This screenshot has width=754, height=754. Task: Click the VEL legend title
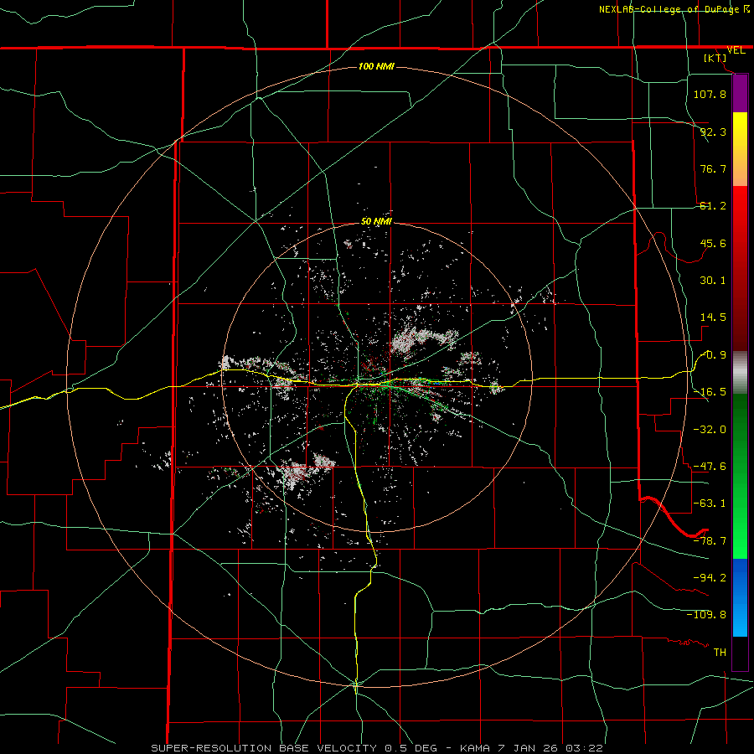click(x=736, y=50)
